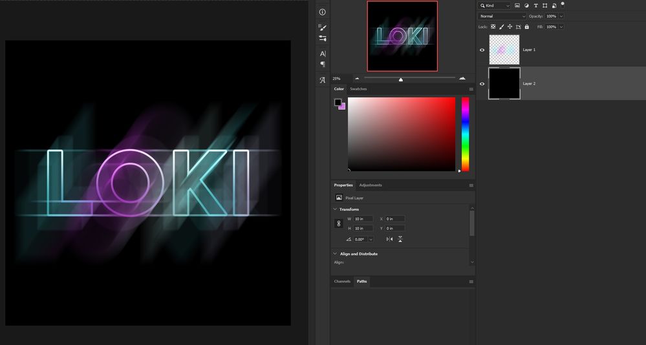Toggle the width-height link constraint
Image resolution: width=646 pixels, height=345 pixels.
point(339,224)
